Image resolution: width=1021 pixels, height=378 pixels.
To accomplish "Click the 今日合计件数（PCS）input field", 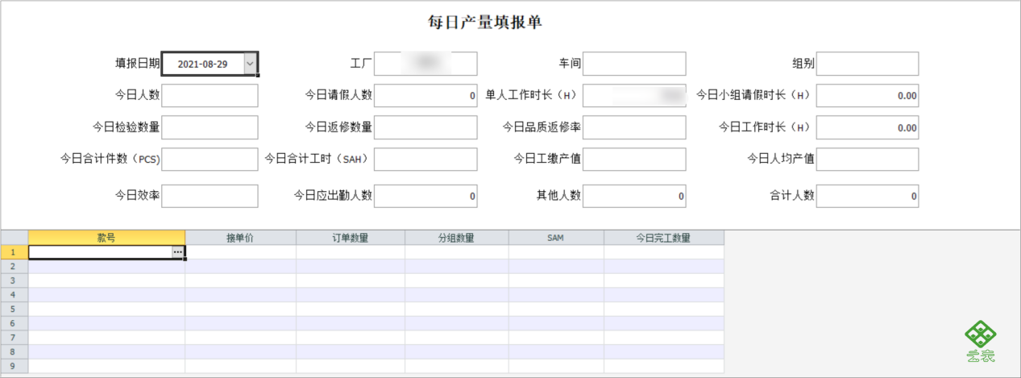I will (210, 159).
